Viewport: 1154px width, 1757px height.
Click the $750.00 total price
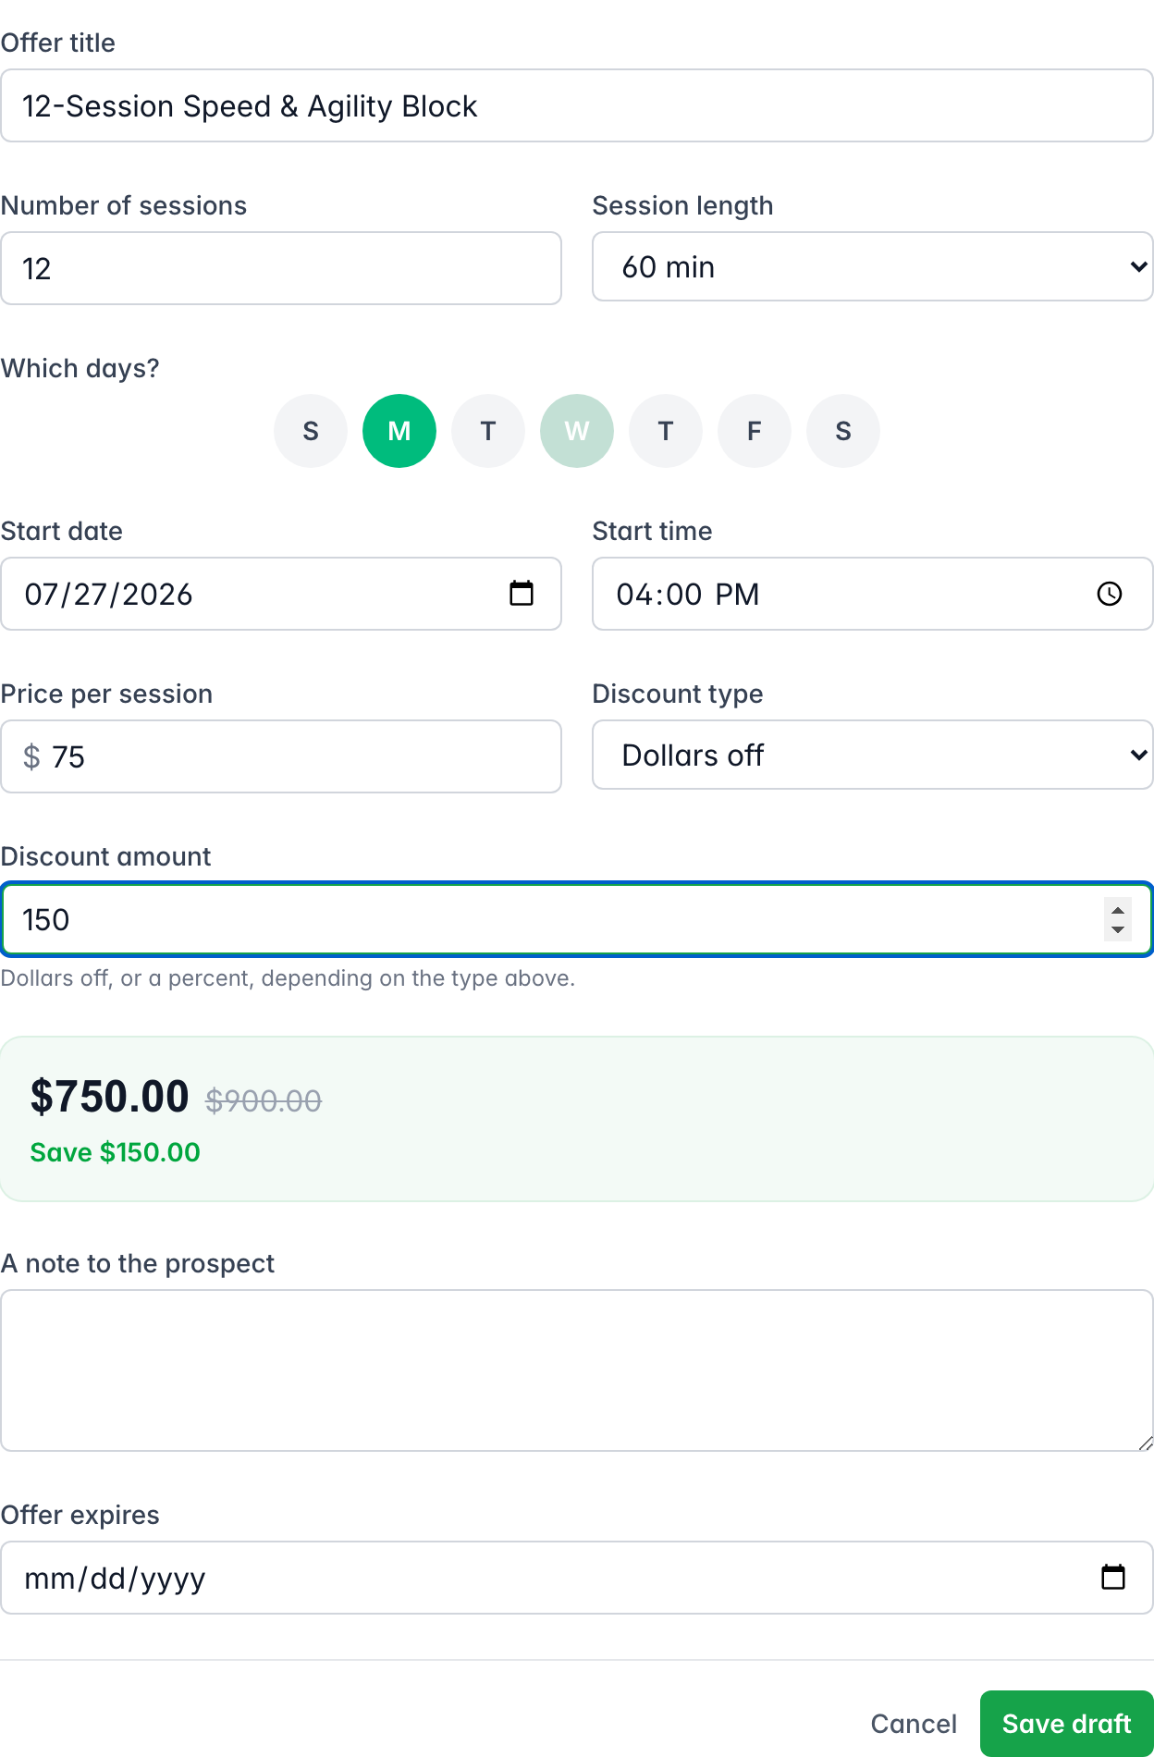pos(109,1097)
